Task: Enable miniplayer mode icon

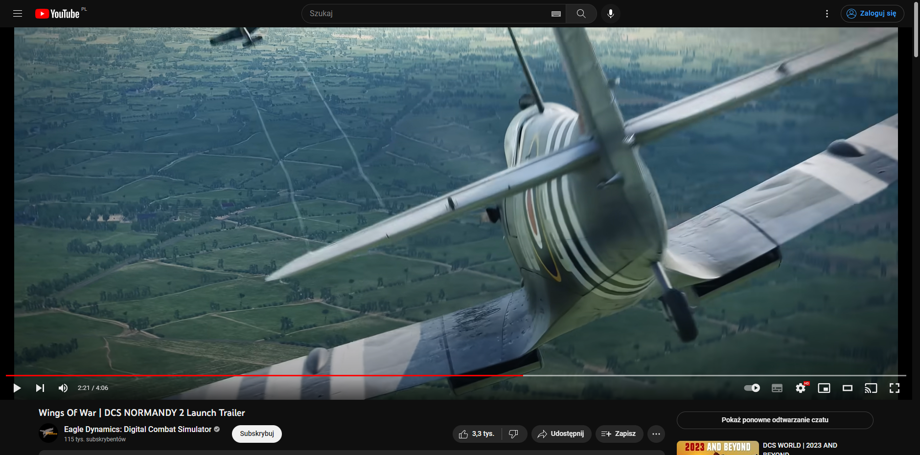Action: click(x=824, y=388)
